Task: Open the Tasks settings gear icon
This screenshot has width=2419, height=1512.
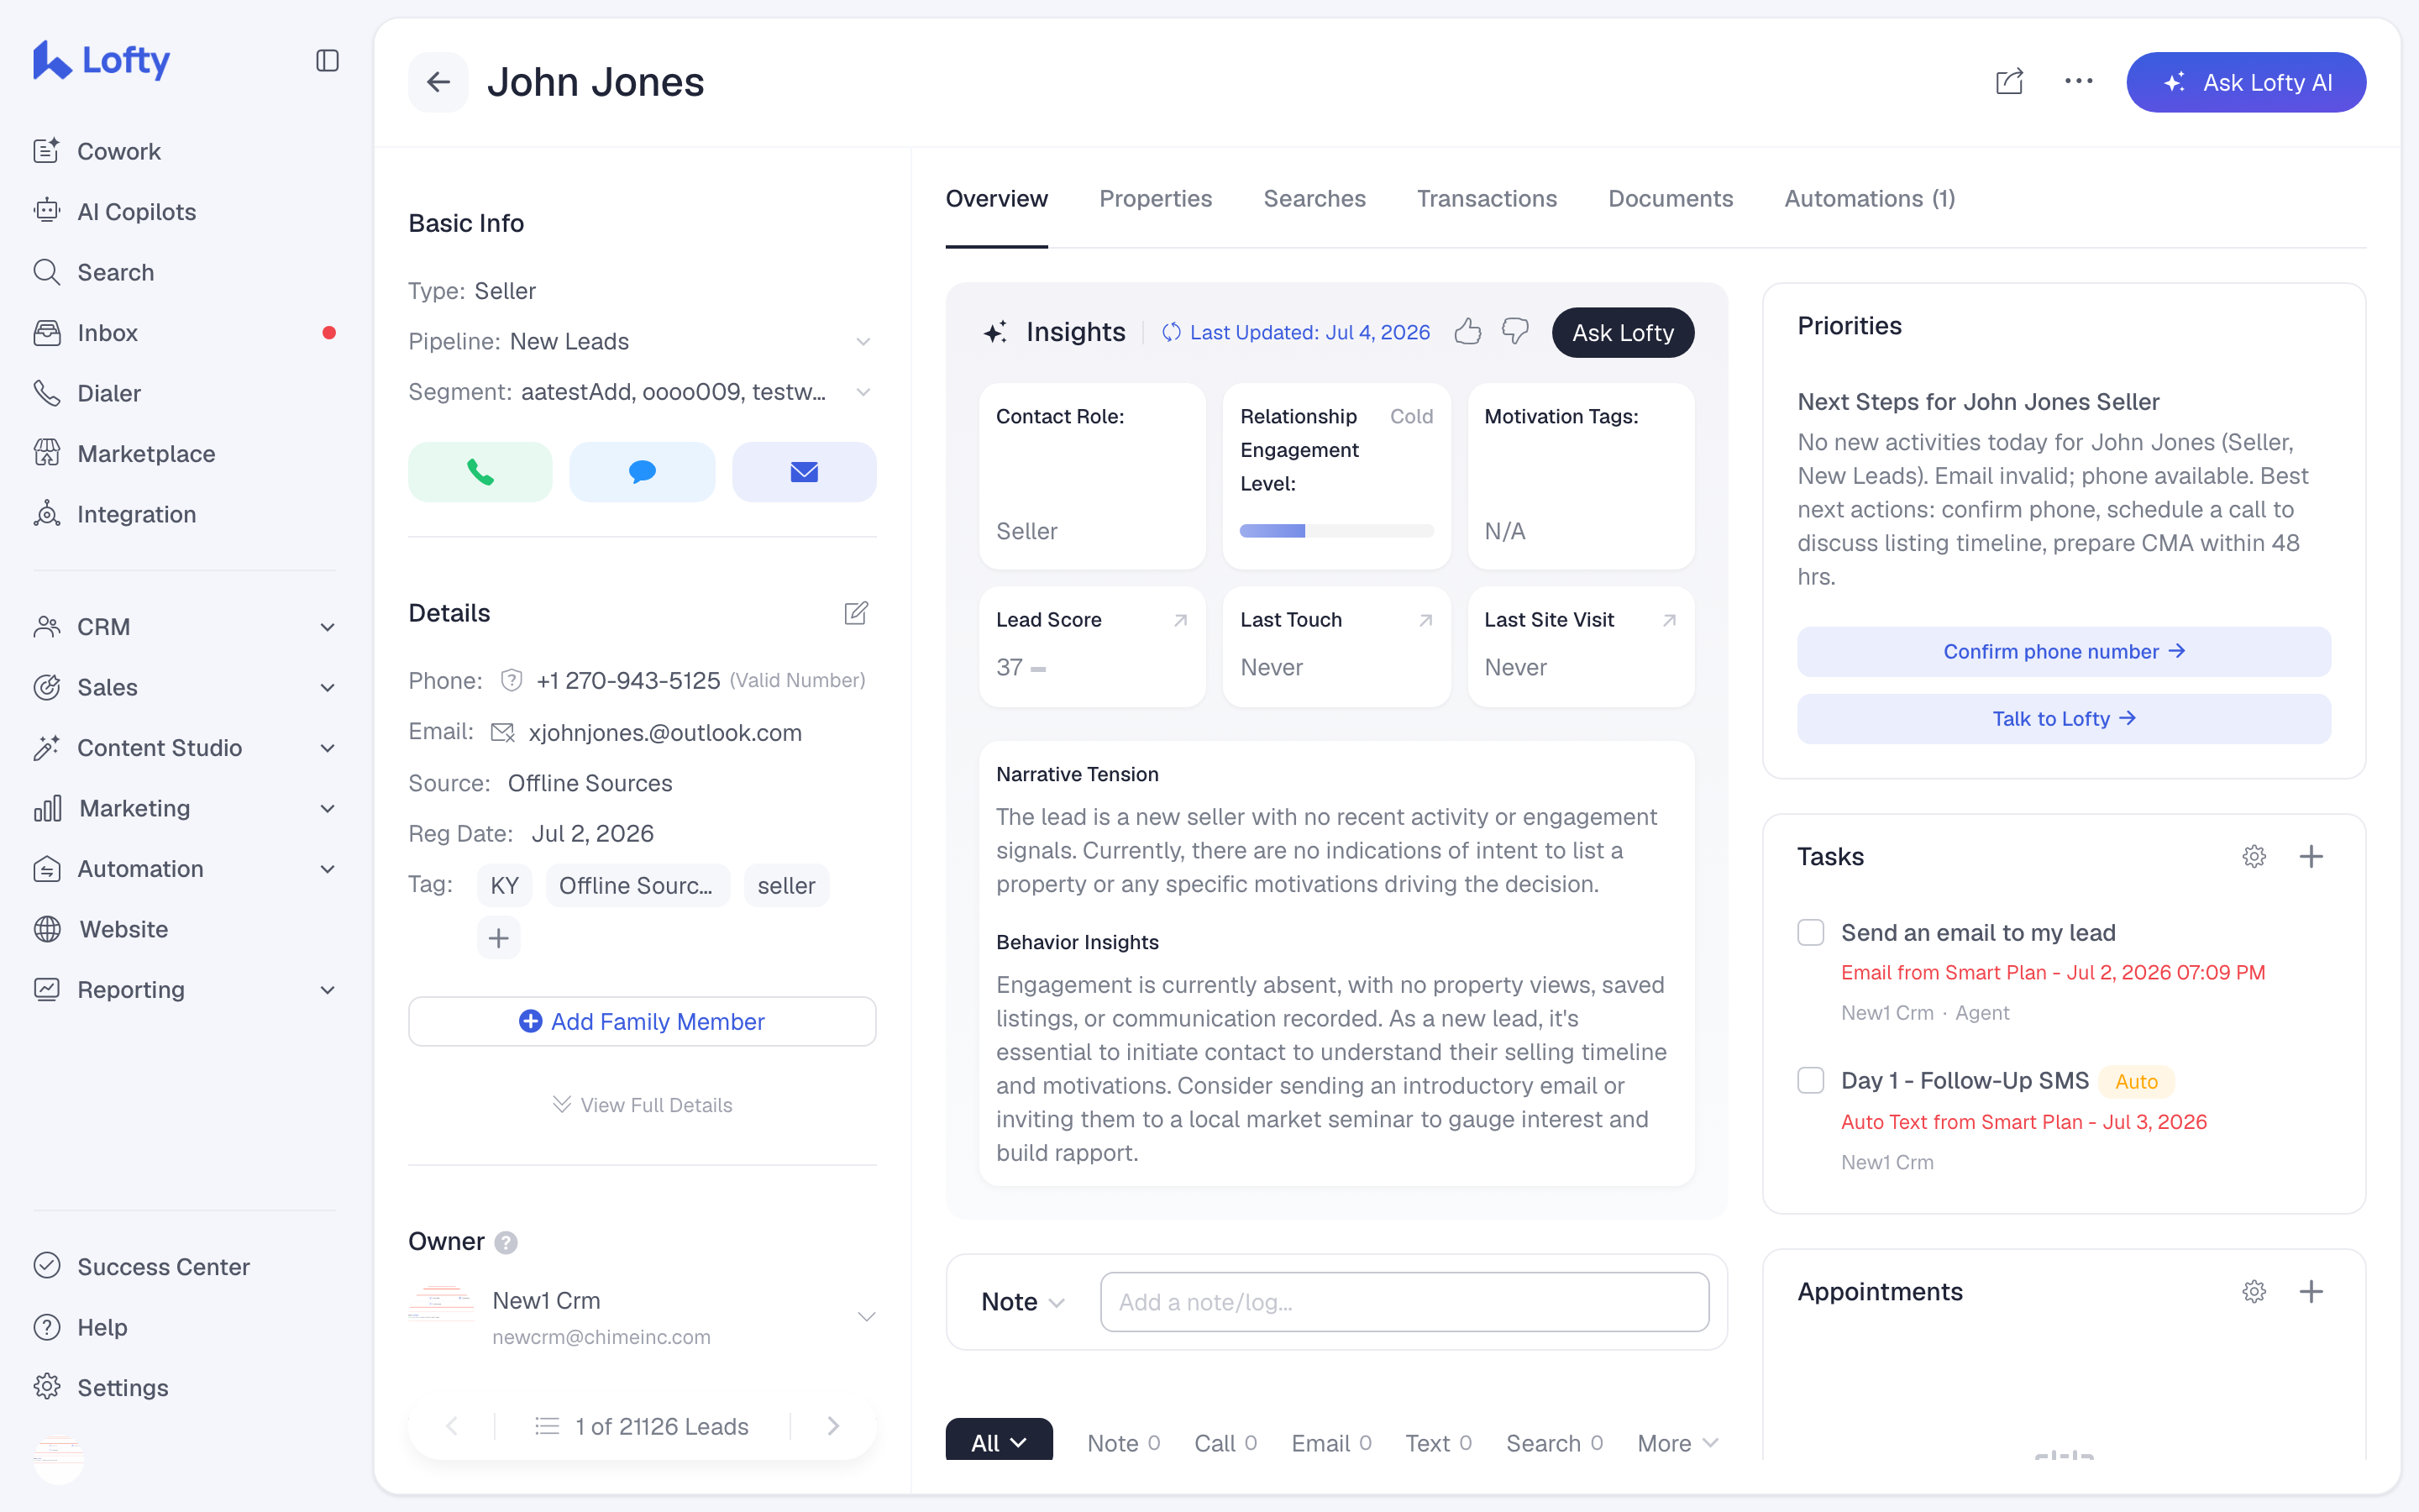Action: [2254, 857]
